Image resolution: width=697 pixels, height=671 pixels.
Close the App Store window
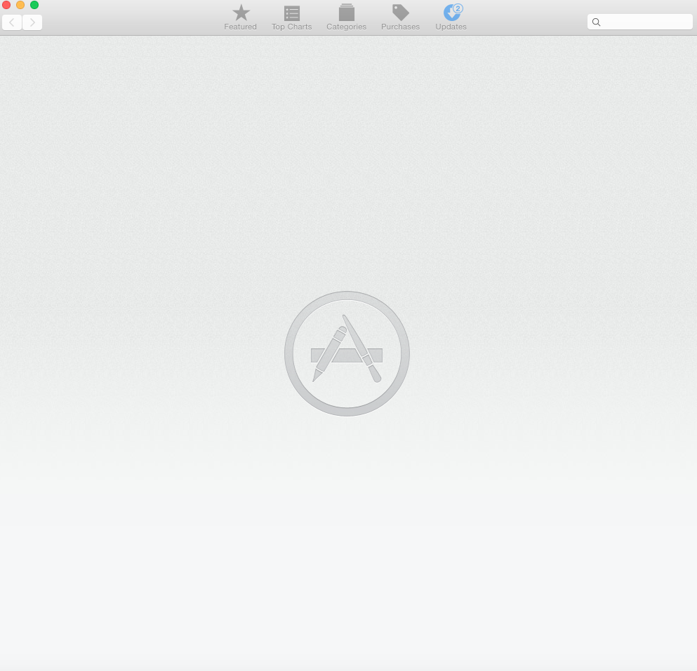(x=6, y=5)
